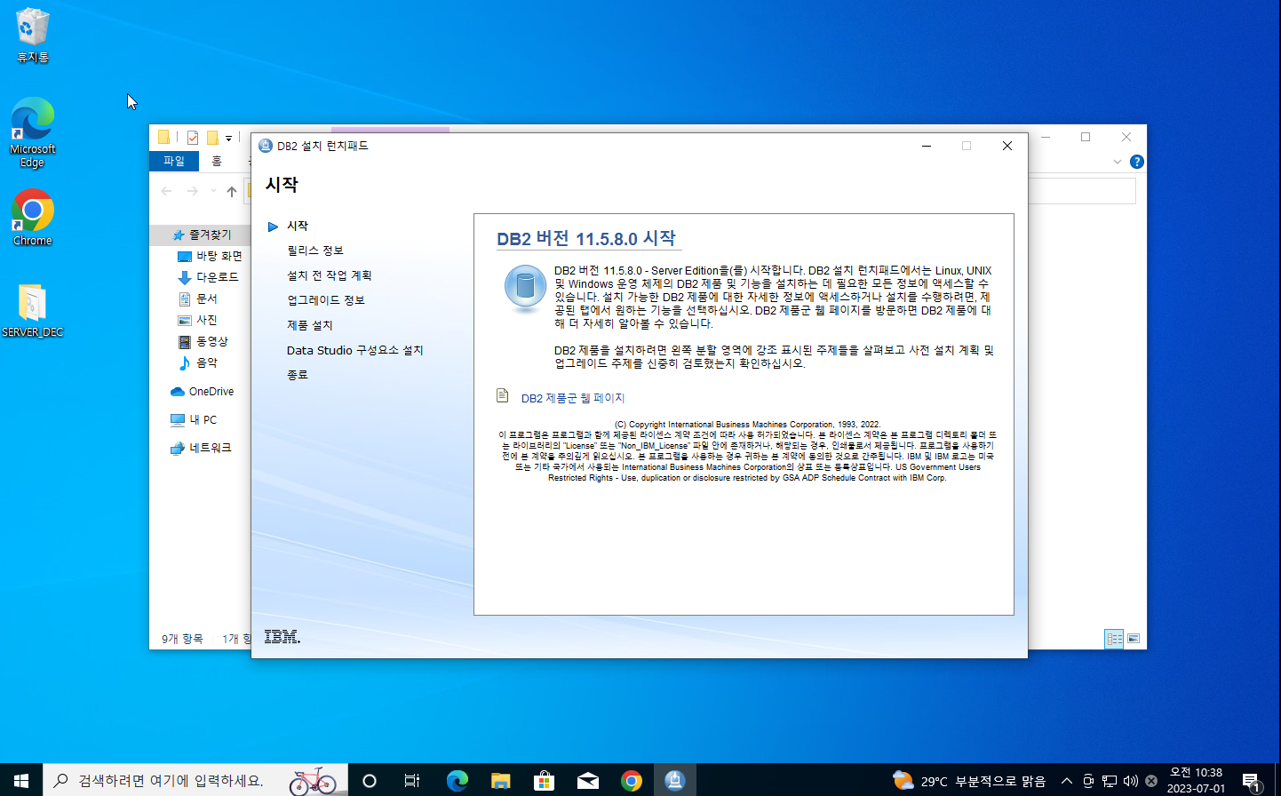Open the Recycle Bin desktop icon

pos(33,36)
